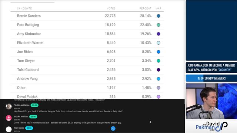Click the JOINPAKMAN.COM membership banner

pos(211,68)
